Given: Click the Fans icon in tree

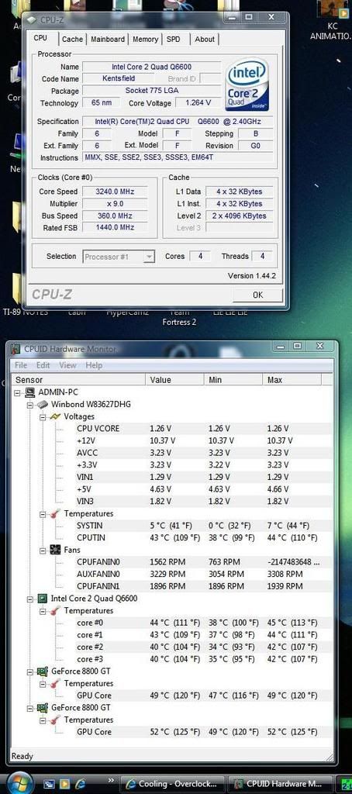Looking at the screenshot, I should 55,550.
